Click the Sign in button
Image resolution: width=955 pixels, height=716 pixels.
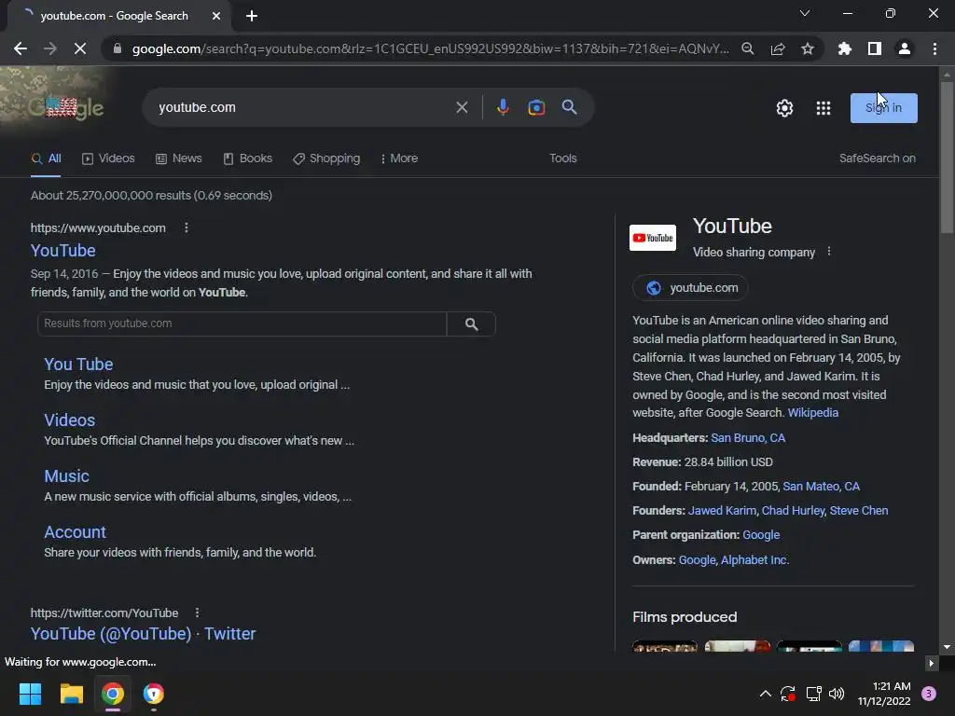(884, 108)
